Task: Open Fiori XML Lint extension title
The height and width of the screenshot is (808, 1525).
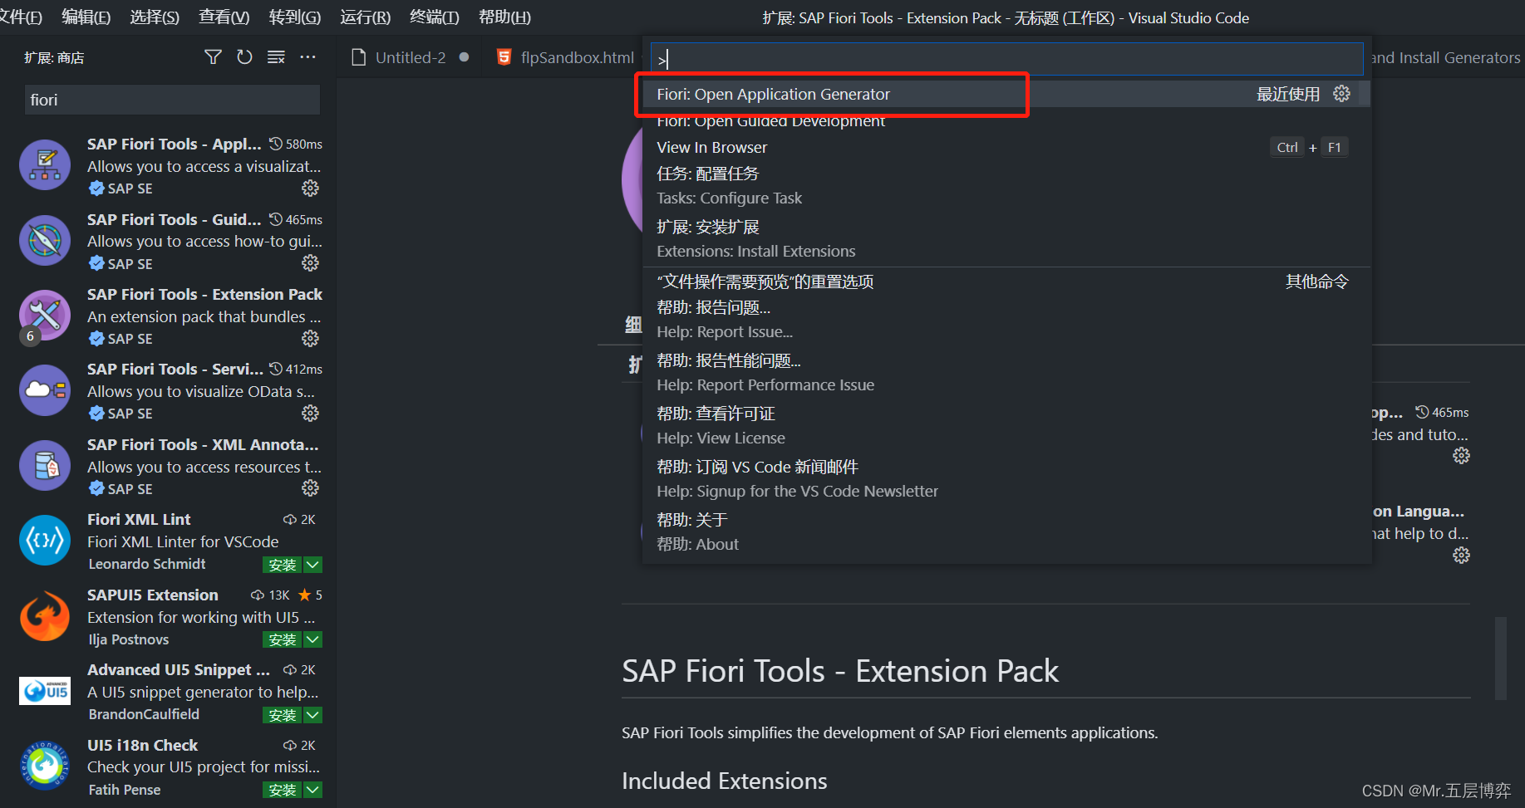Action: pos(139,519)
